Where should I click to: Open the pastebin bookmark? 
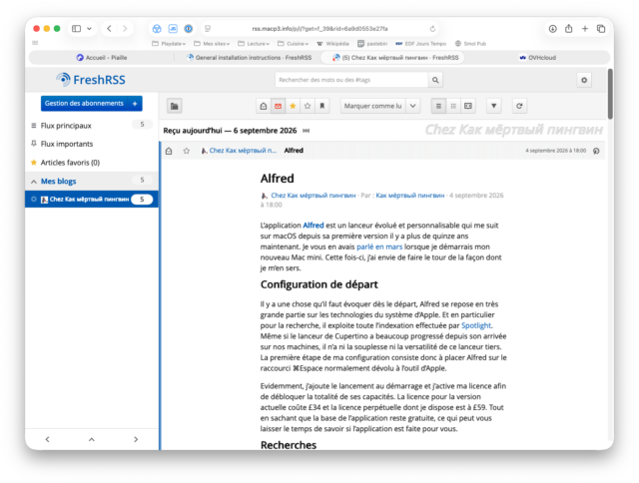[x=372, y=44]
